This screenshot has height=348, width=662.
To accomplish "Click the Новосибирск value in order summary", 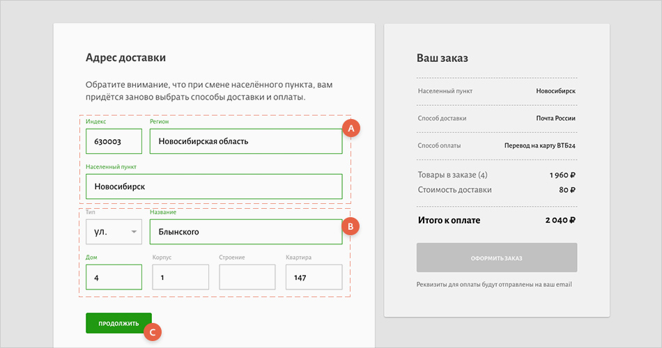I will point(555,90).
